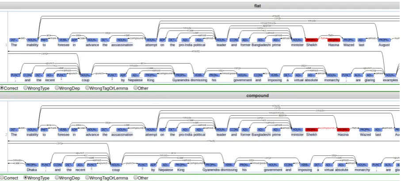Click the word 'Dhaka' in the compound tree
The width and height of the screenshot is (401, 181).
32,170
